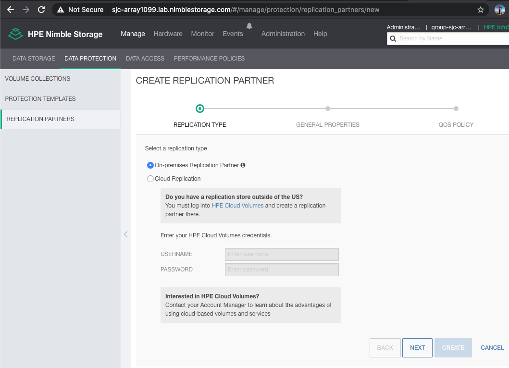Image resolution: width=509 pixels, height=368 pixels.
Task: Open Protection Templates in the sidebar
Action: point(61,99)
